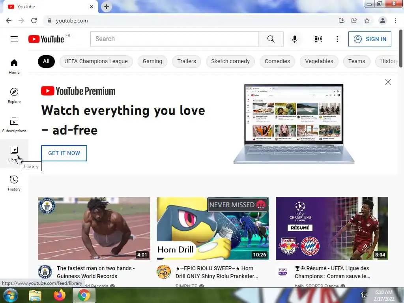Viewport: 404px width, 303px height.
Task: Open History in sidebar
Action: (14, 183)
